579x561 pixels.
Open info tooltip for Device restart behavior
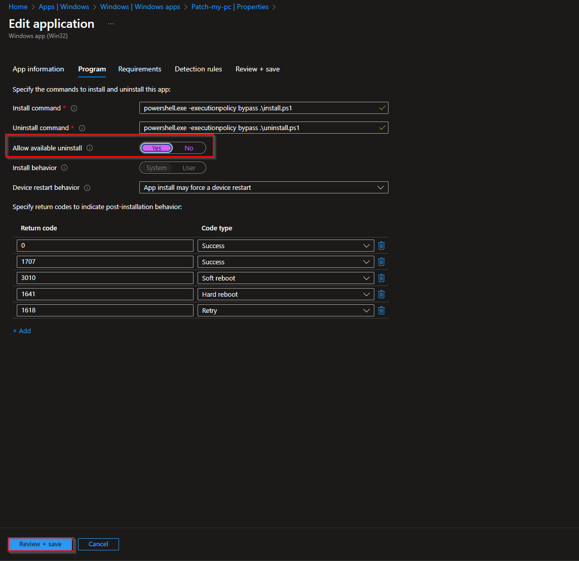(x=87, y=187)
